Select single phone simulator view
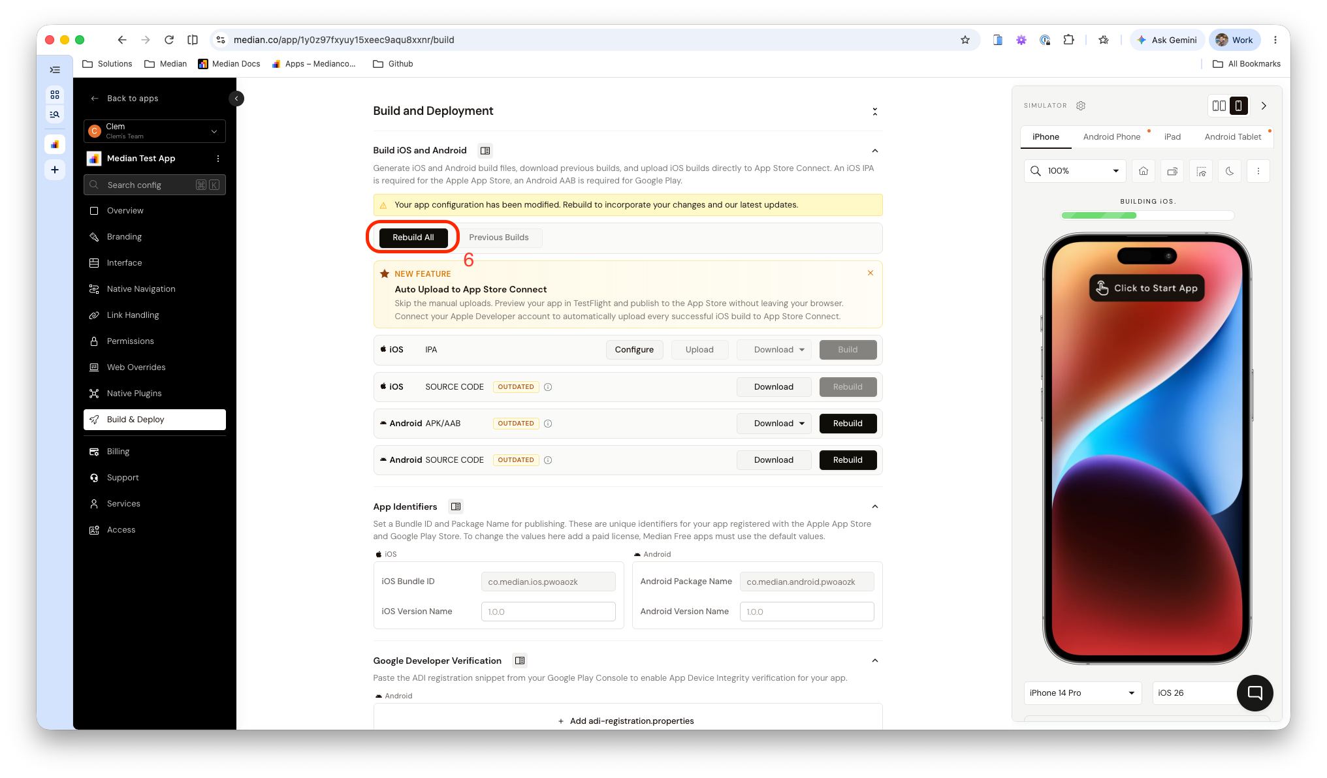The height and width of the screenshot is (778, 1327). pyautogui.click(x=1238, y=106)
